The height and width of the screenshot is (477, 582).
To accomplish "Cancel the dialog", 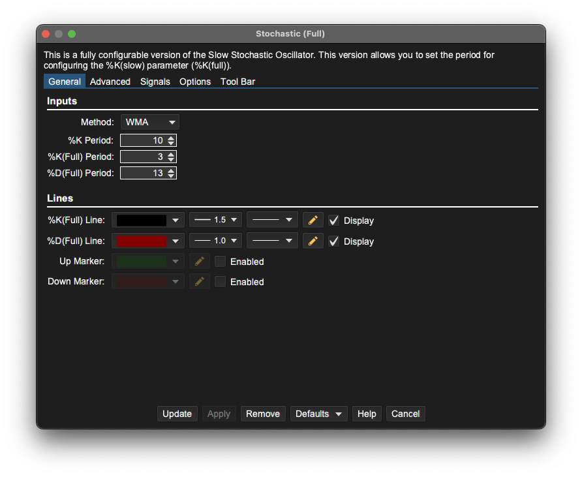I will [x=405, y=414].
